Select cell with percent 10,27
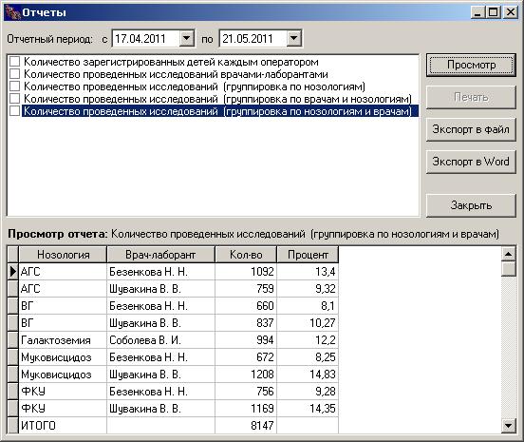 click(308, 323)
